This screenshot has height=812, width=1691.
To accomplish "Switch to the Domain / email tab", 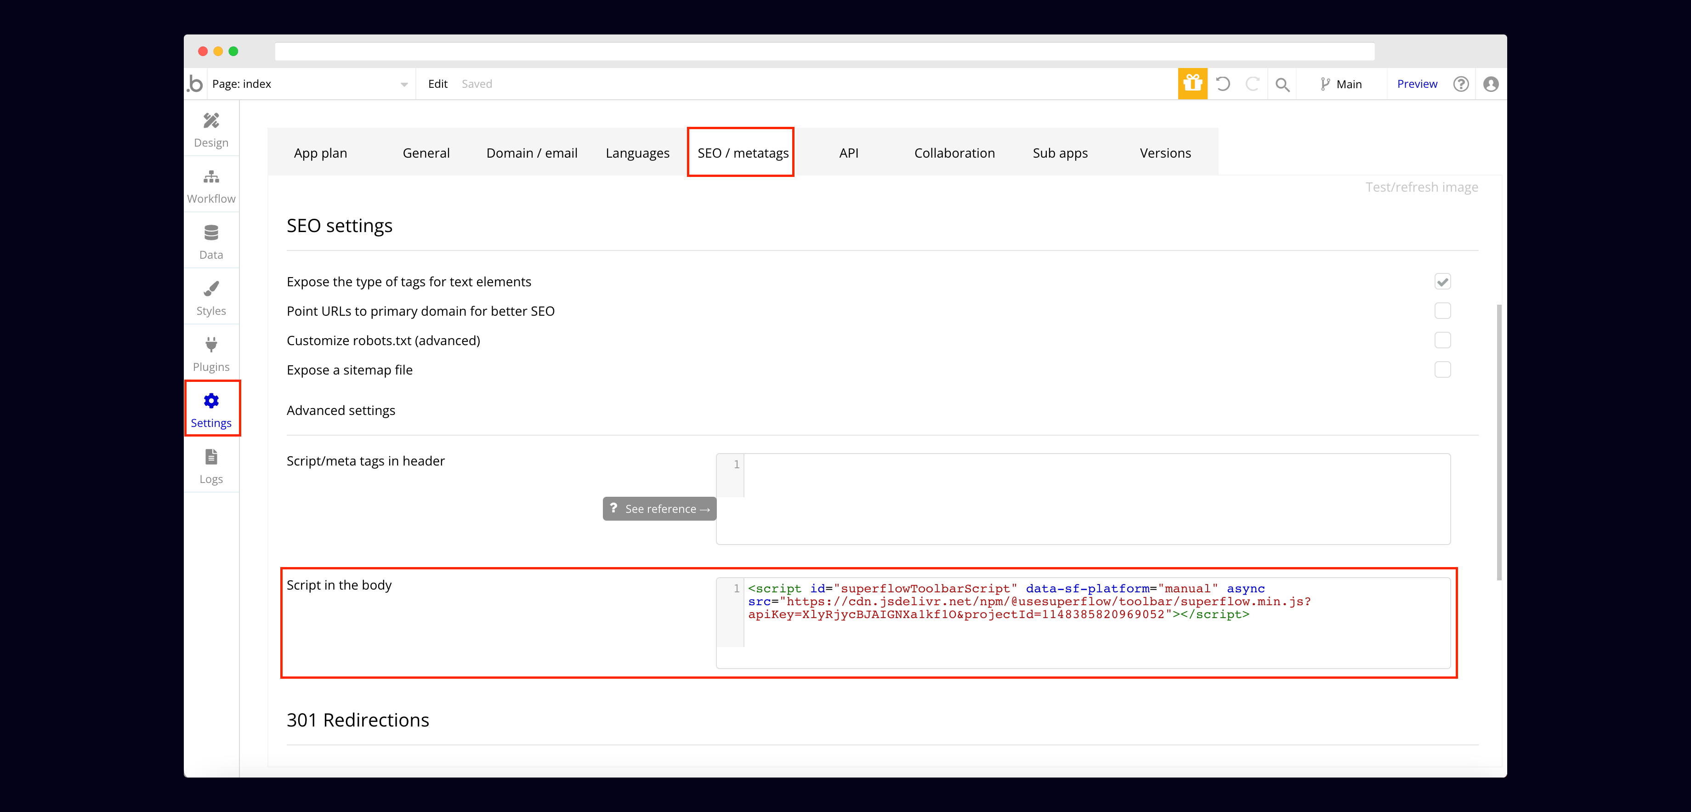I will 532,153.
